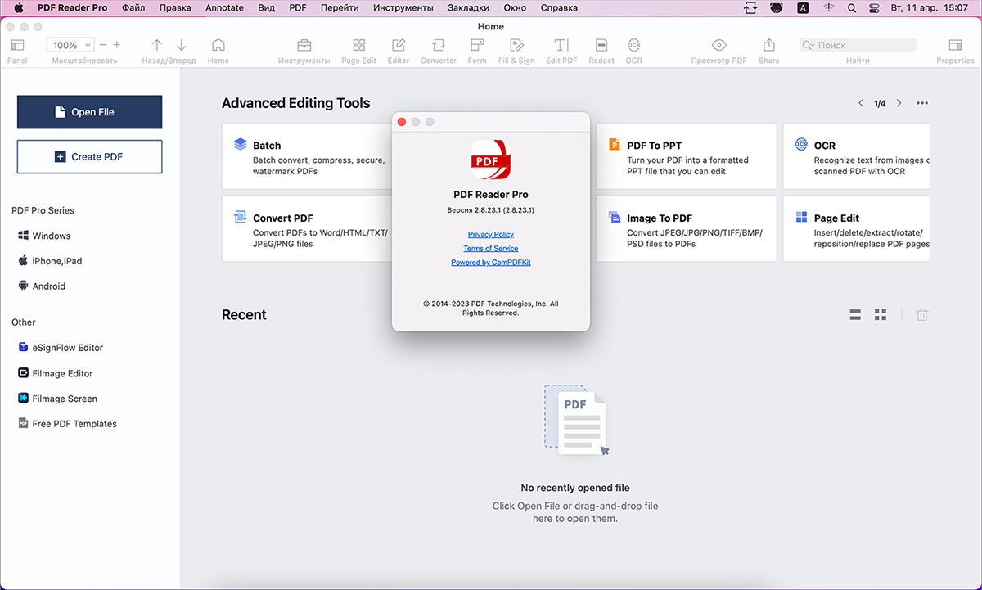The height and width of the screenshot is (590, 982).
Task: Close the About PDF Reader Pro dialog
Action: [402, 122]
